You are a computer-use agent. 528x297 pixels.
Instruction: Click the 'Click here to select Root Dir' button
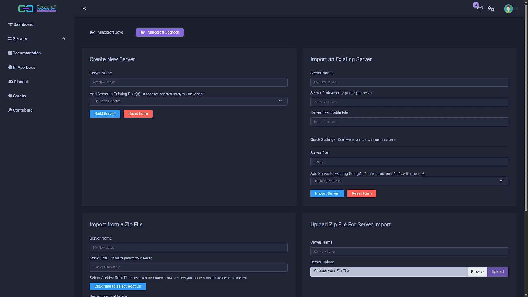coord(118,287)
